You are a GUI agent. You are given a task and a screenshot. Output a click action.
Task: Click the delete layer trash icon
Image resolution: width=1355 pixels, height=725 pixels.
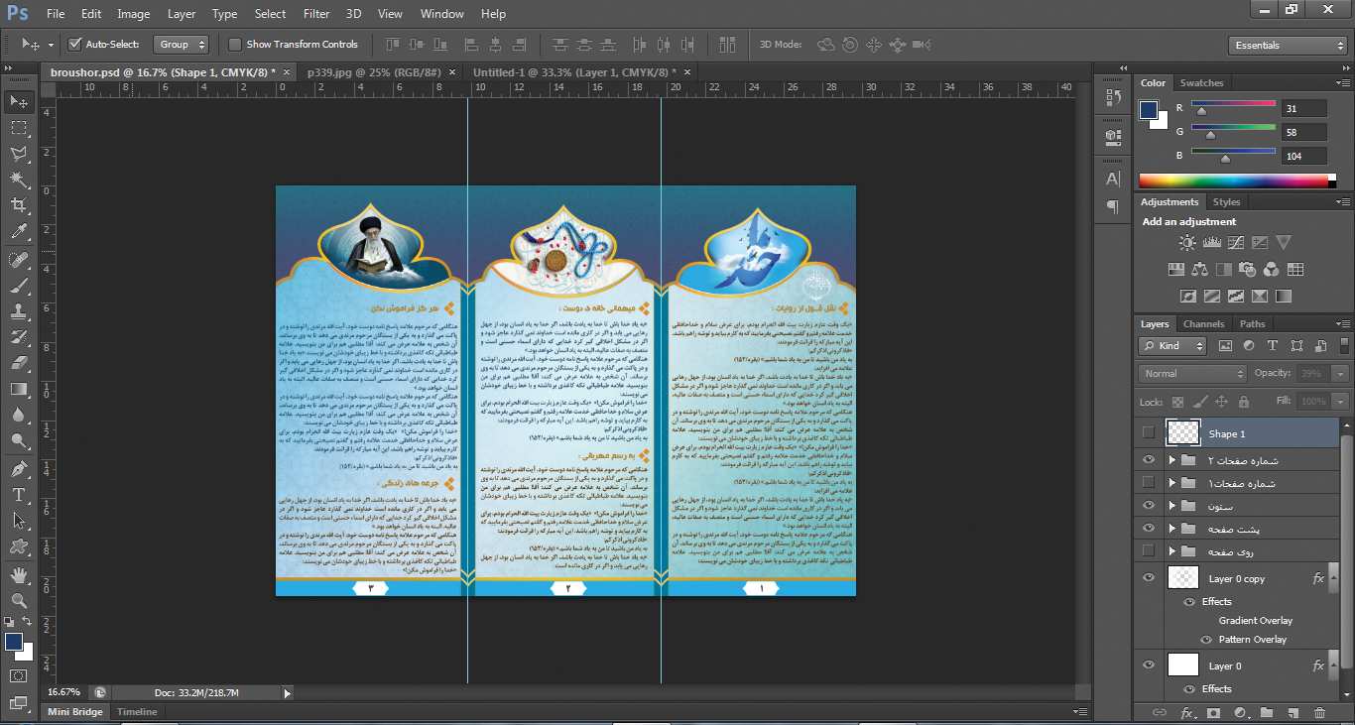pyautogui.click(x=1319, y=713)
